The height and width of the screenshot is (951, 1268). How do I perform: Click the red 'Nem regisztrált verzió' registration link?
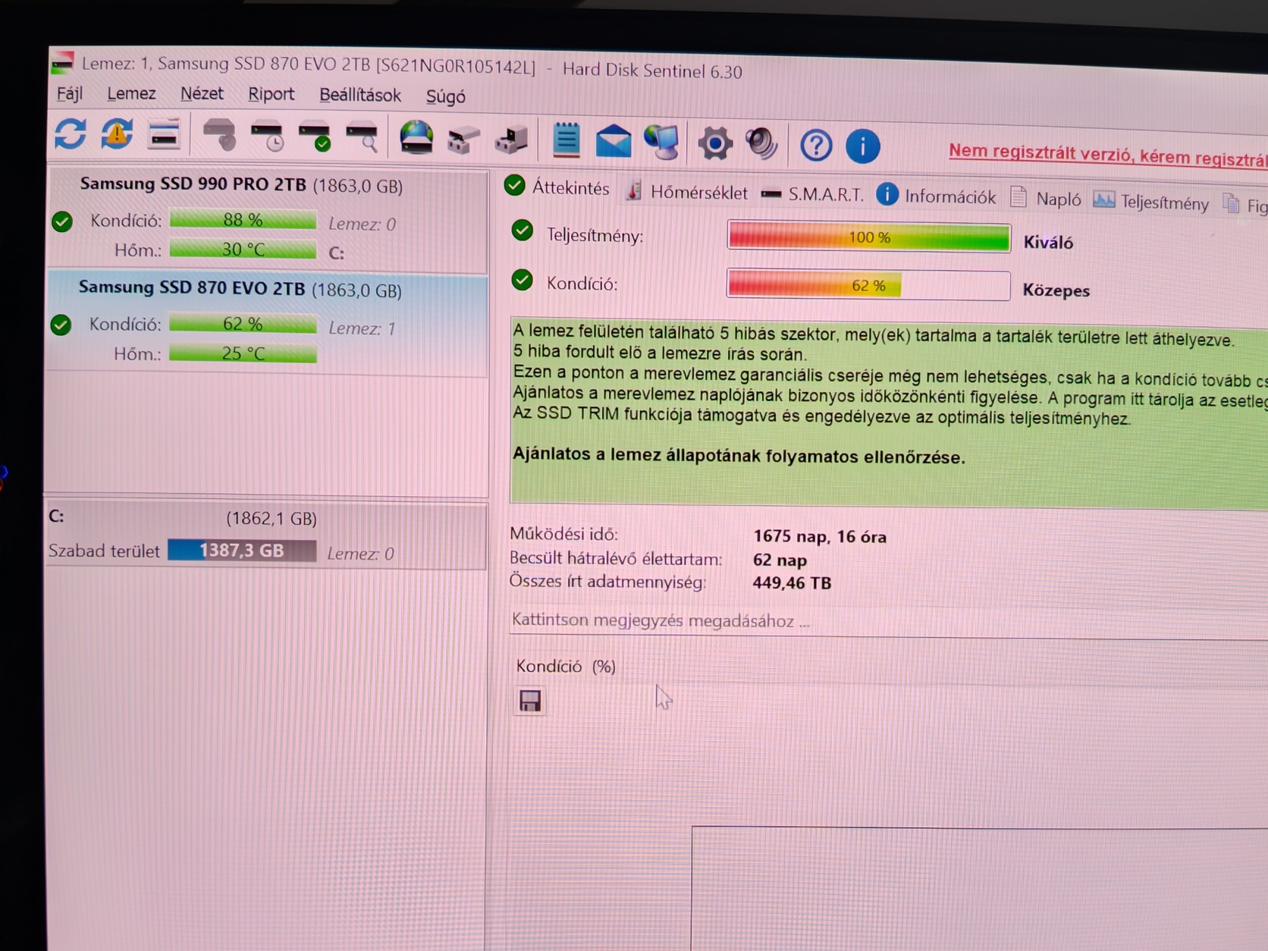point(1108,155)
